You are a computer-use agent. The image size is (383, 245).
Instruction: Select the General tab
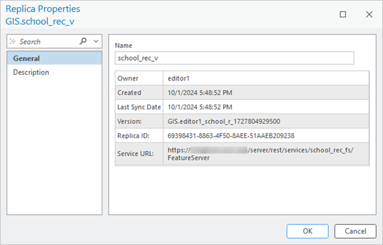pos(54,58)
